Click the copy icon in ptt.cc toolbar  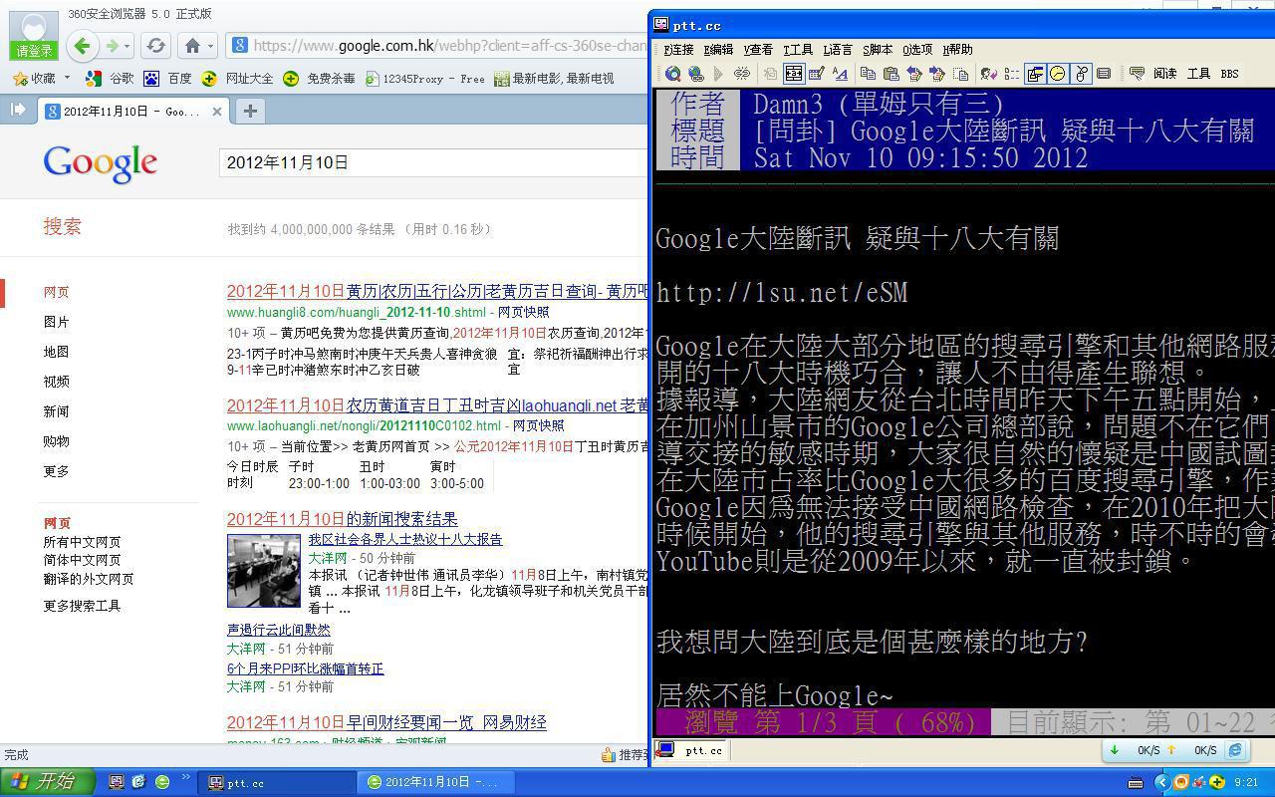(869, 74)
